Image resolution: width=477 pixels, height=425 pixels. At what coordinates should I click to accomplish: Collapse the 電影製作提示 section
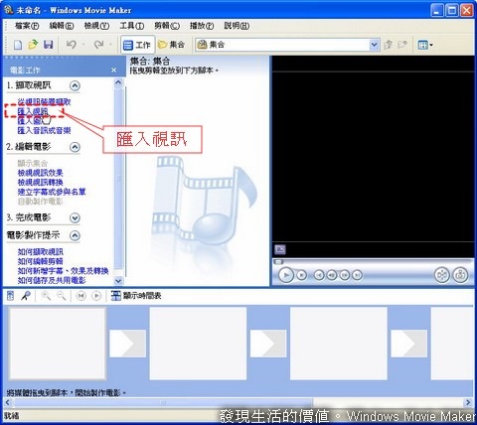75,235
